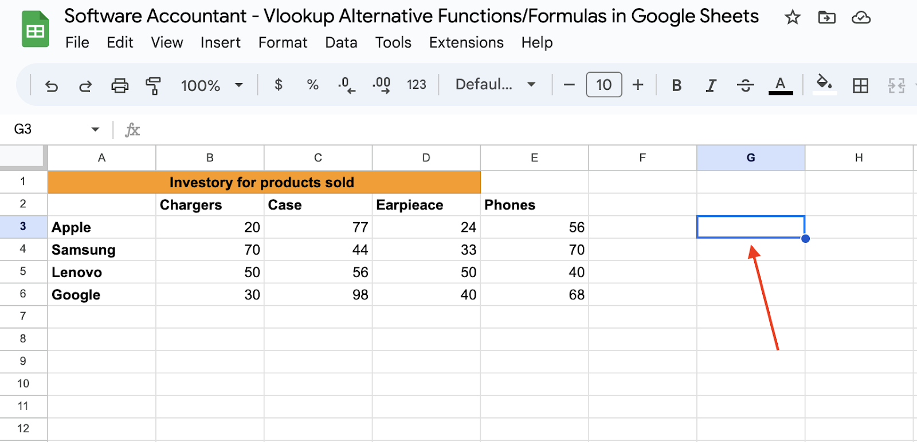This screenshot has height=442, width=917.
Task: Select the 'Lenovo' cell
Action: click(x=101, y=272)
